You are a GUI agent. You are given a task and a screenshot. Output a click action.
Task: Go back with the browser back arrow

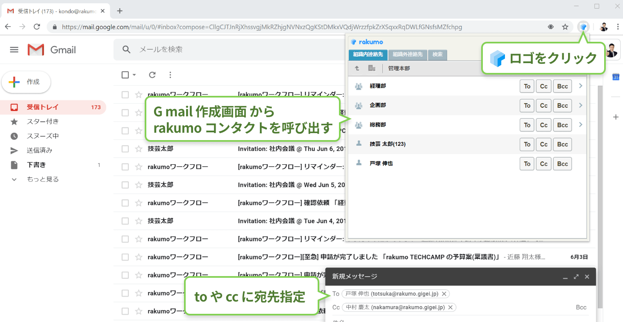[x=8, y=27]
